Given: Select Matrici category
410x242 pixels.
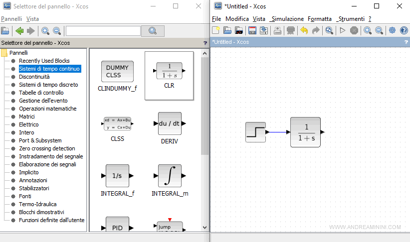Looking at the screenshot, I should [x=26, y=117].
